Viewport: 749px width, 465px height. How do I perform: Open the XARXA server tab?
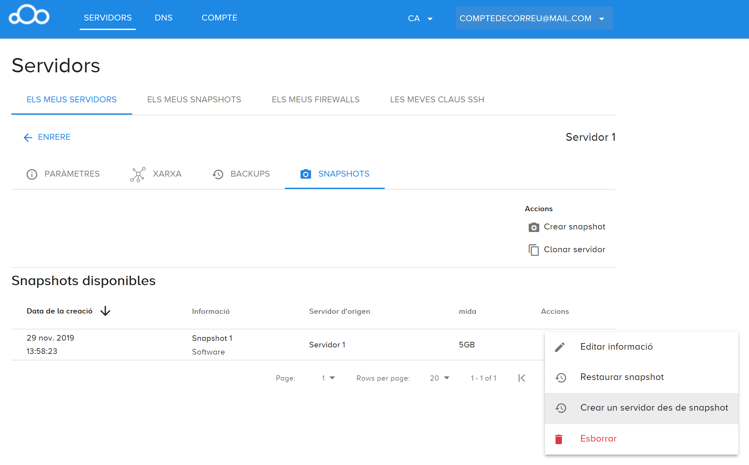pyautogui.click(x=156, y=174)
